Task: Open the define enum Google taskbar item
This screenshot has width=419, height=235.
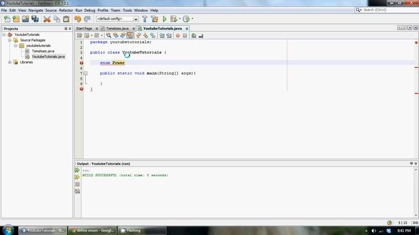Action: [92, 230]
